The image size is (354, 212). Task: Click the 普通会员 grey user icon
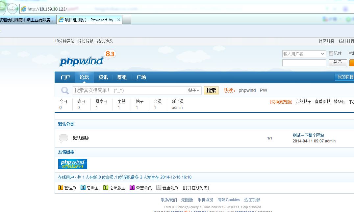pos(159,187)
